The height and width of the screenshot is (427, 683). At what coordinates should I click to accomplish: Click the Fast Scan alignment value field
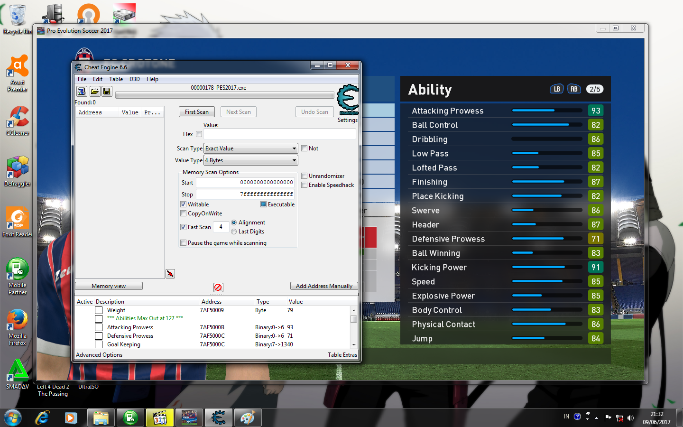coord(221,227)
